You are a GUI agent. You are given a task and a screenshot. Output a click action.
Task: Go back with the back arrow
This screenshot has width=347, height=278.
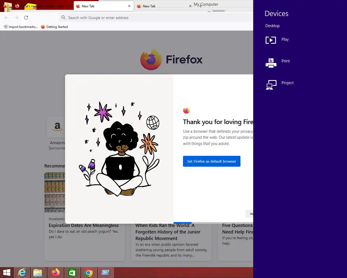(7, 18)
